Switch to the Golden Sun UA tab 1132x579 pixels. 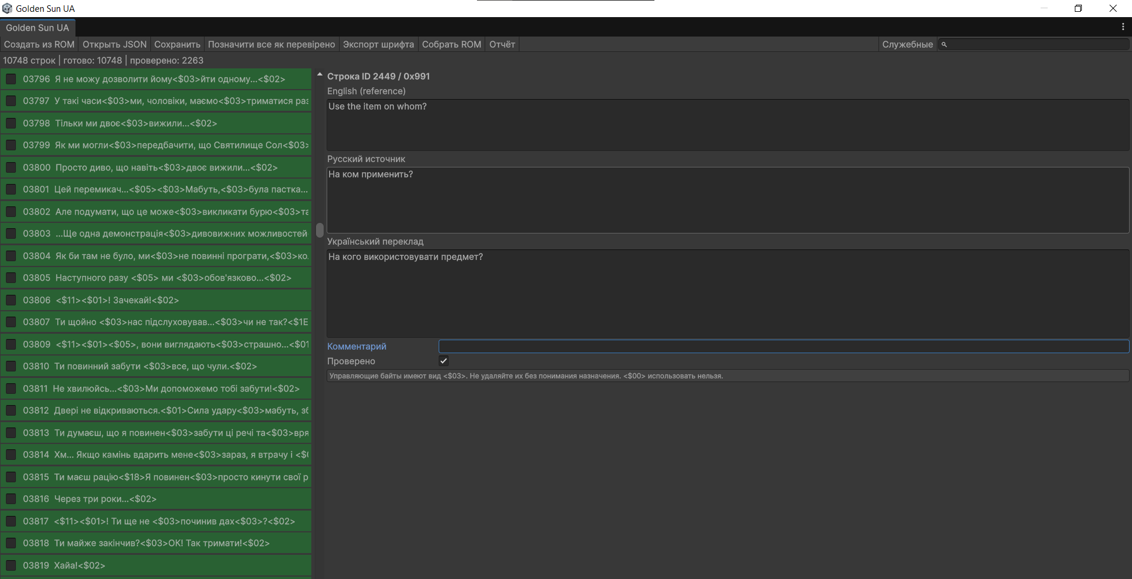pyautogui.click(x=38, y=28)
